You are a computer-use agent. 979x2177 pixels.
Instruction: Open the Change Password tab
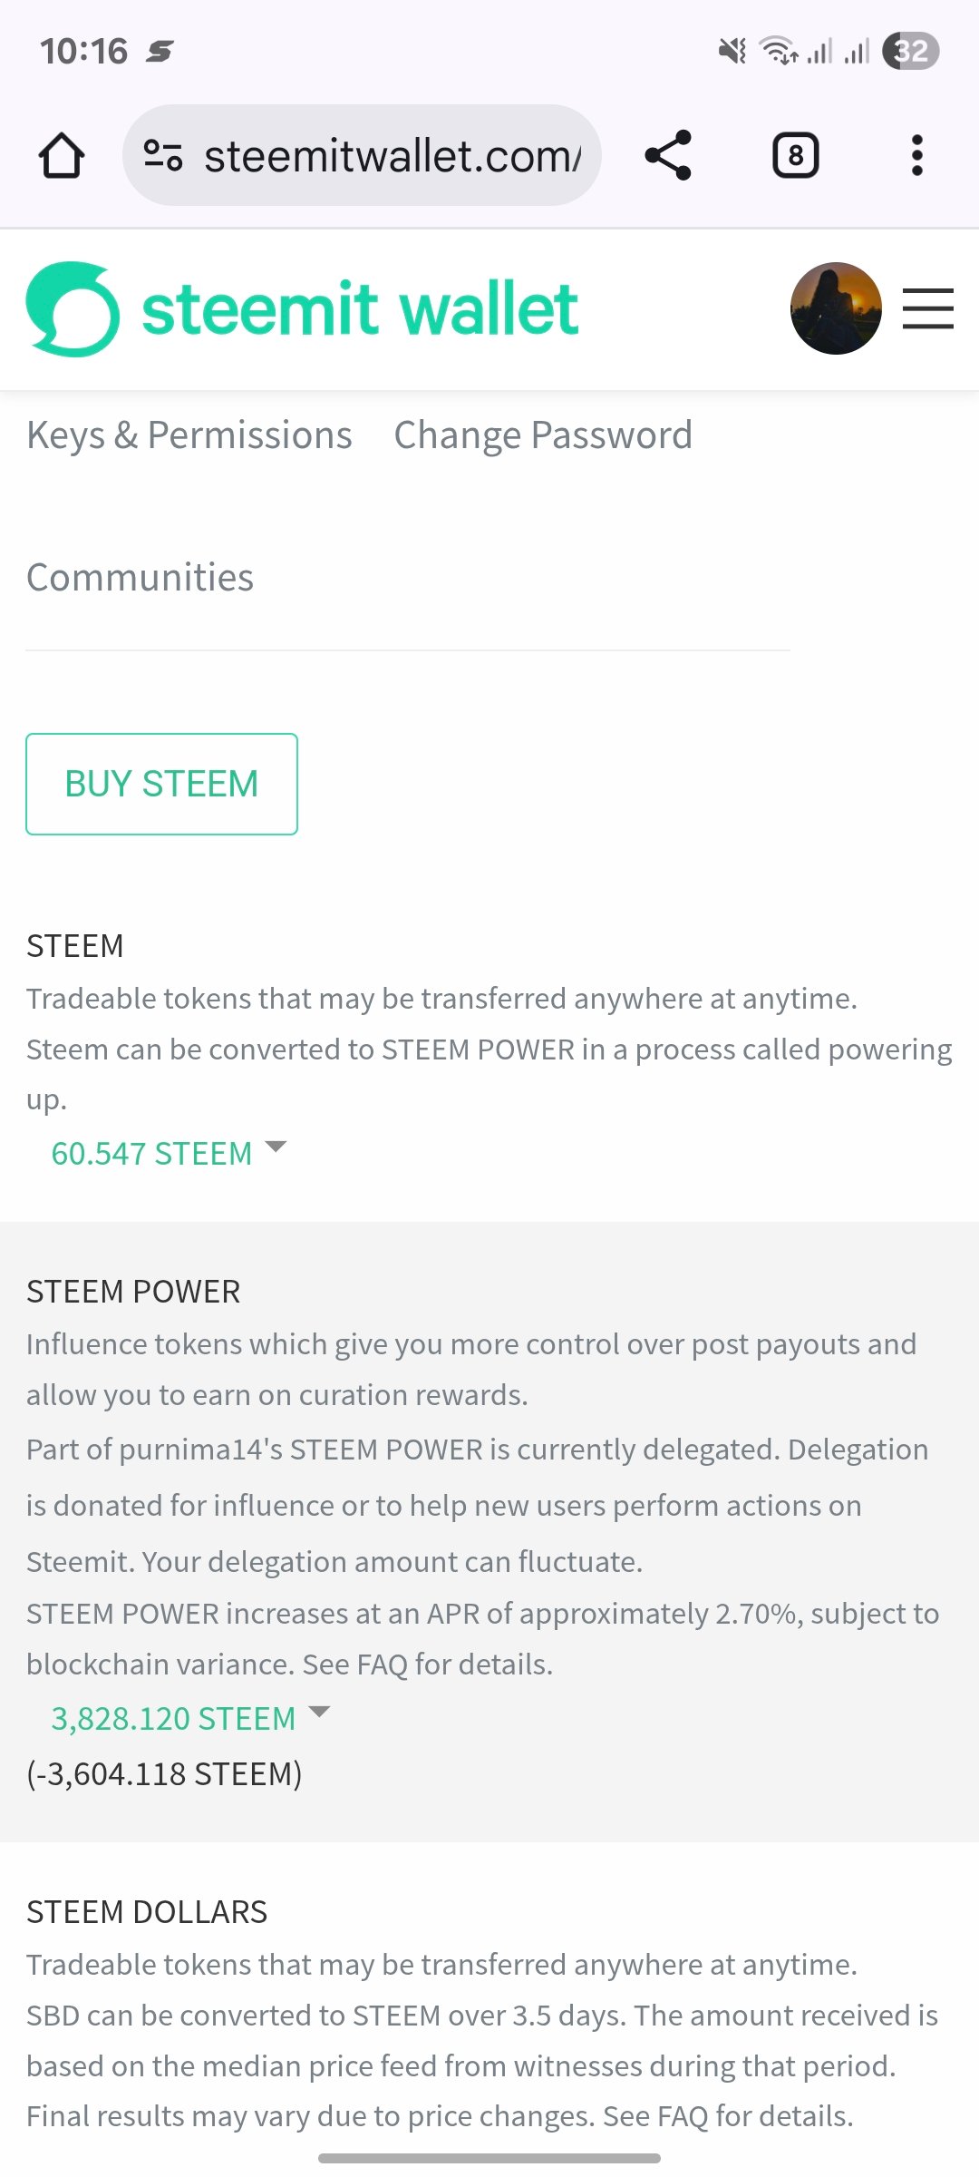[543, 435]
